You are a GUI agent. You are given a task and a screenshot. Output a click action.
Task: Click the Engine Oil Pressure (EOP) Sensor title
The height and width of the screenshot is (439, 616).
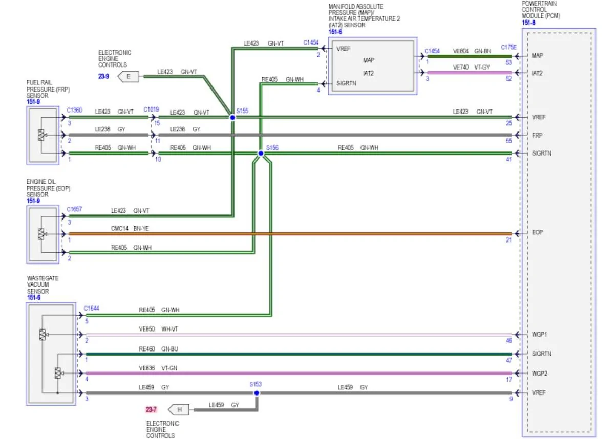click(x=48, y=188)
